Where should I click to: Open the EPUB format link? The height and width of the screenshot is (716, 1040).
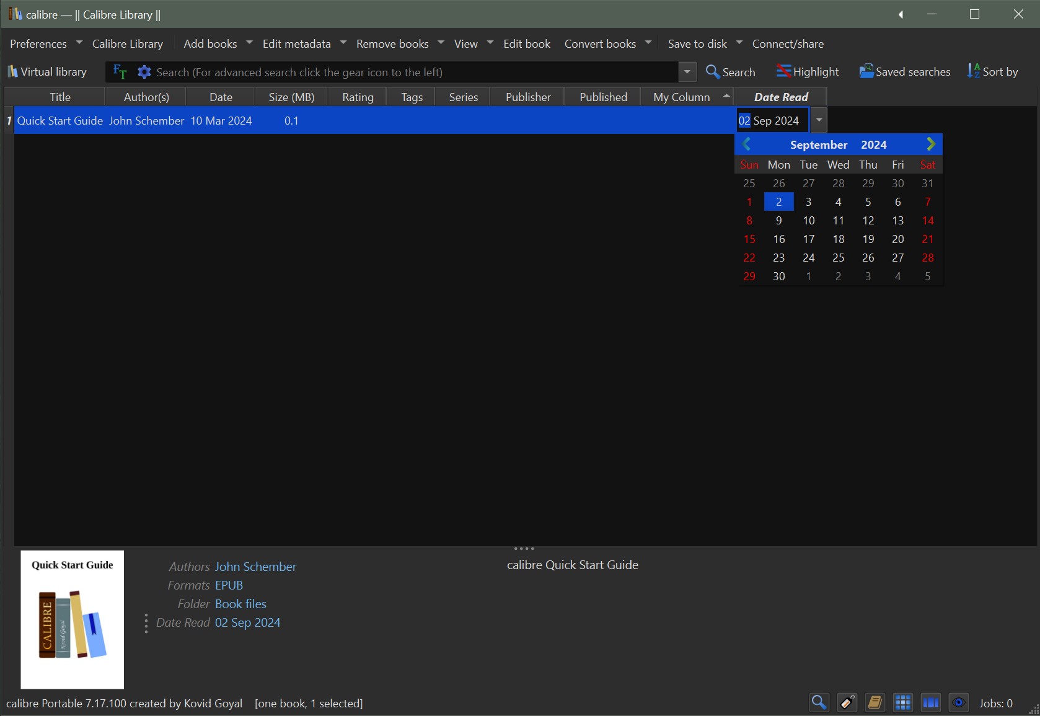(229, 585)
